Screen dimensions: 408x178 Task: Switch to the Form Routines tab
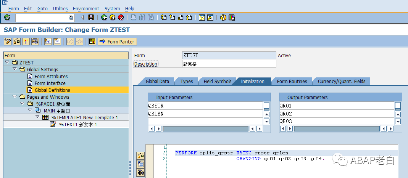(292, 81)
